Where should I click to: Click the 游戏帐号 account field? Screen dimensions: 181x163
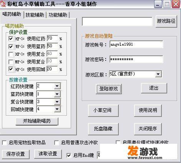136,45
